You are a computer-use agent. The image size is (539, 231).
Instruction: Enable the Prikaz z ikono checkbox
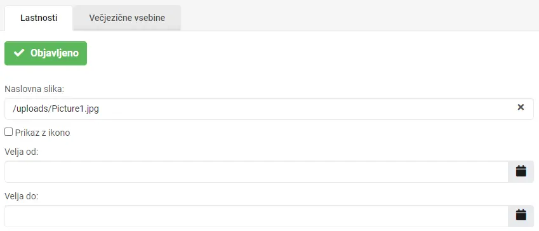9,131
